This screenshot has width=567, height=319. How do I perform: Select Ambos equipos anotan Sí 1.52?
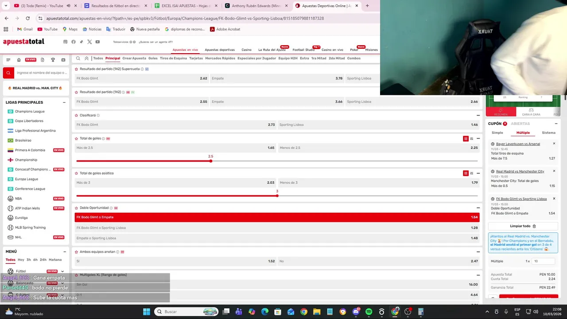[x=175, y=261]
